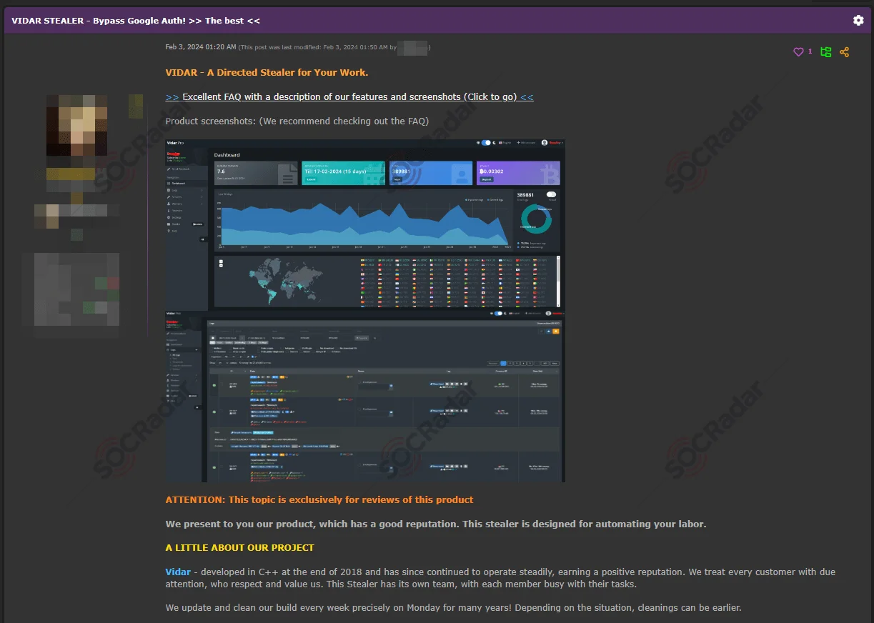Click the VIDAR STEALER thread title
This screenshot has width=874, height=623.
pos(136,21)
